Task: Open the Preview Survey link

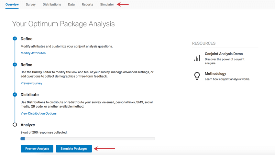Action: point(31,83)
